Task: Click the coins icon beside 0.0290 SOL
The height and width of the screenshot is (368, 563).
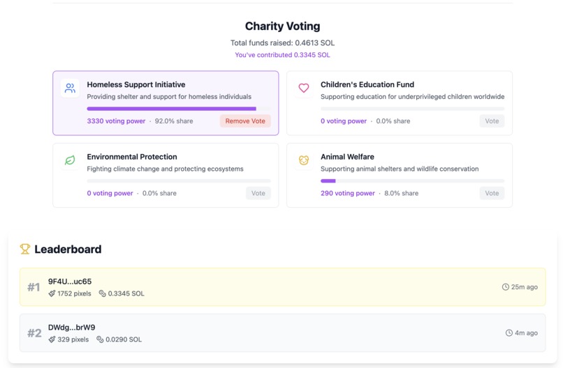Action: coord(100,339)
